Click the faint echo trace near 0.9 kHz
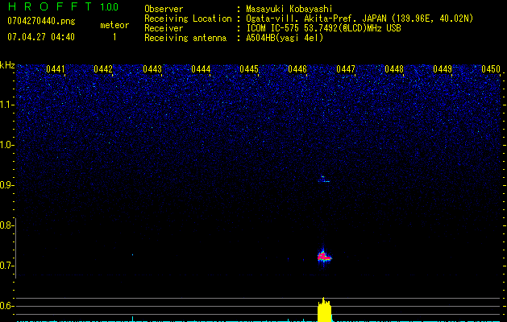This screenshot has height=322, width=507. click(323, 180)
